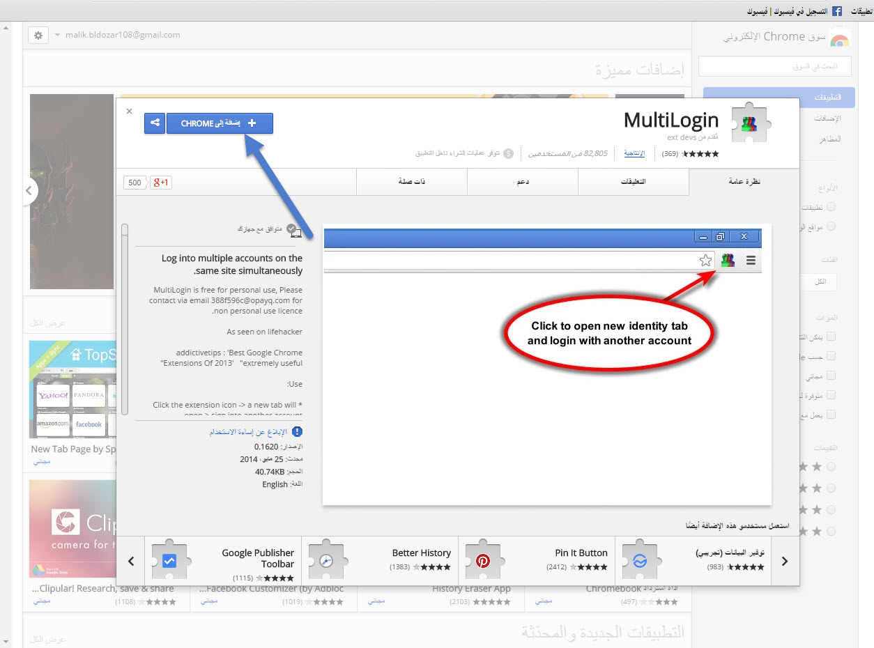Image resolution: width=874 pixels, height=648 pixels.
Task: Click the page vertical scrollbar up arrow
Action: (x=6, y=28)
